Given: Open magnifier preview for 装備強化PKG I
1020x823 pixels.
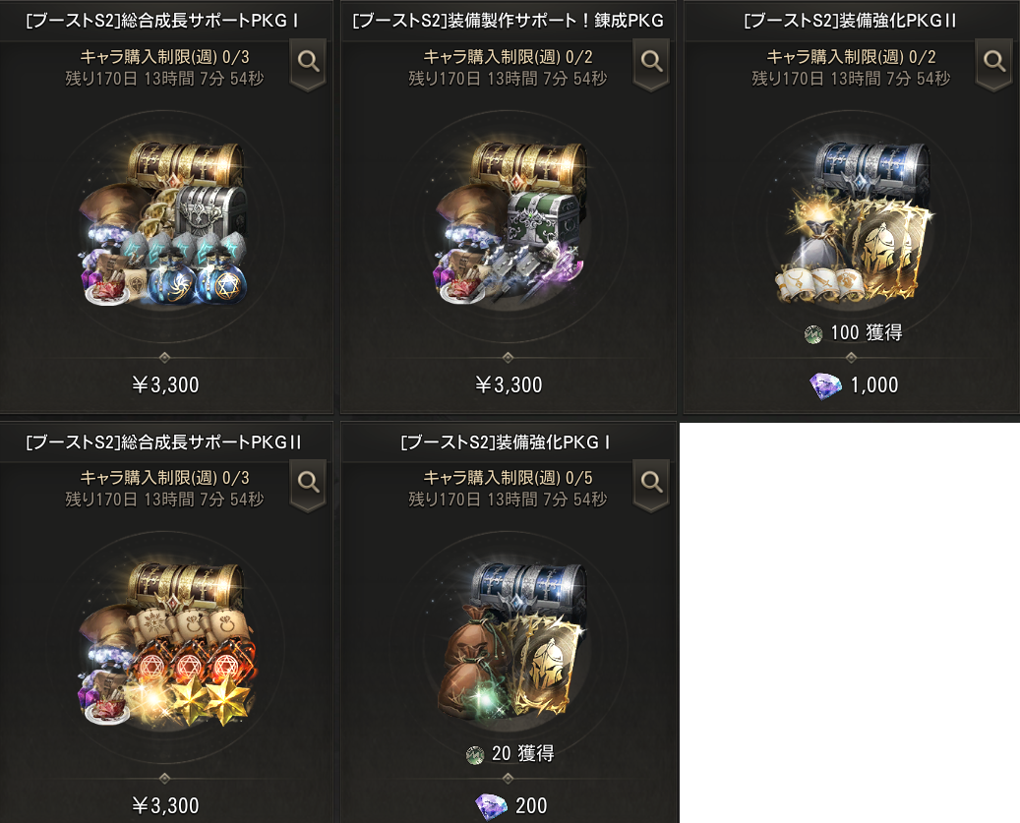Looking at the screenshot, I should point(651,484).
